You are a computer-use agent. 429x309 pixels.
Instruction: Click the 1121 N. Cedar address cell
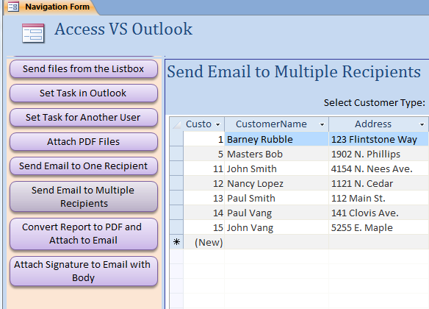click(378, 183)
